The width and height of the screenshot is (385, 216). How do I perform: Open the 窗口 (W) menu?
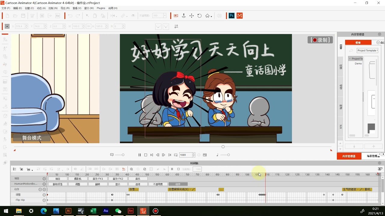[89, 8]
